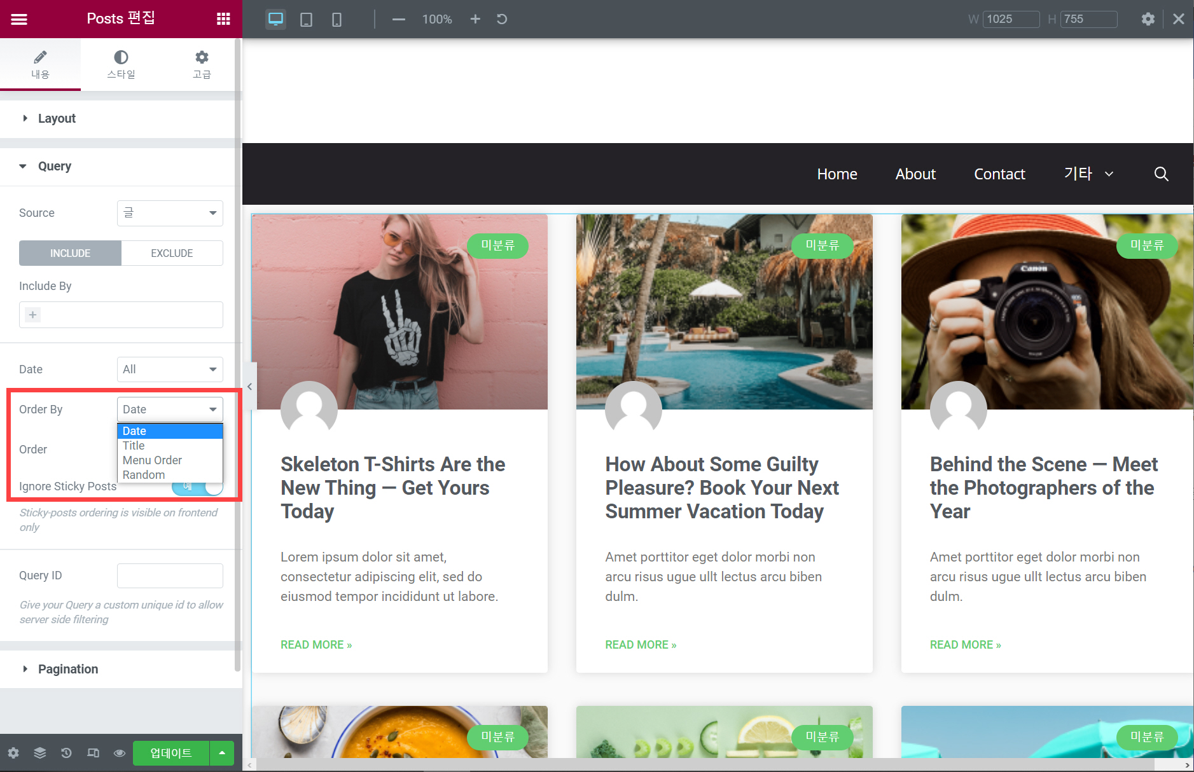Screen dimensions: 1194x772
Task: Zoom out with the minus icon
Action: [399, 19]
